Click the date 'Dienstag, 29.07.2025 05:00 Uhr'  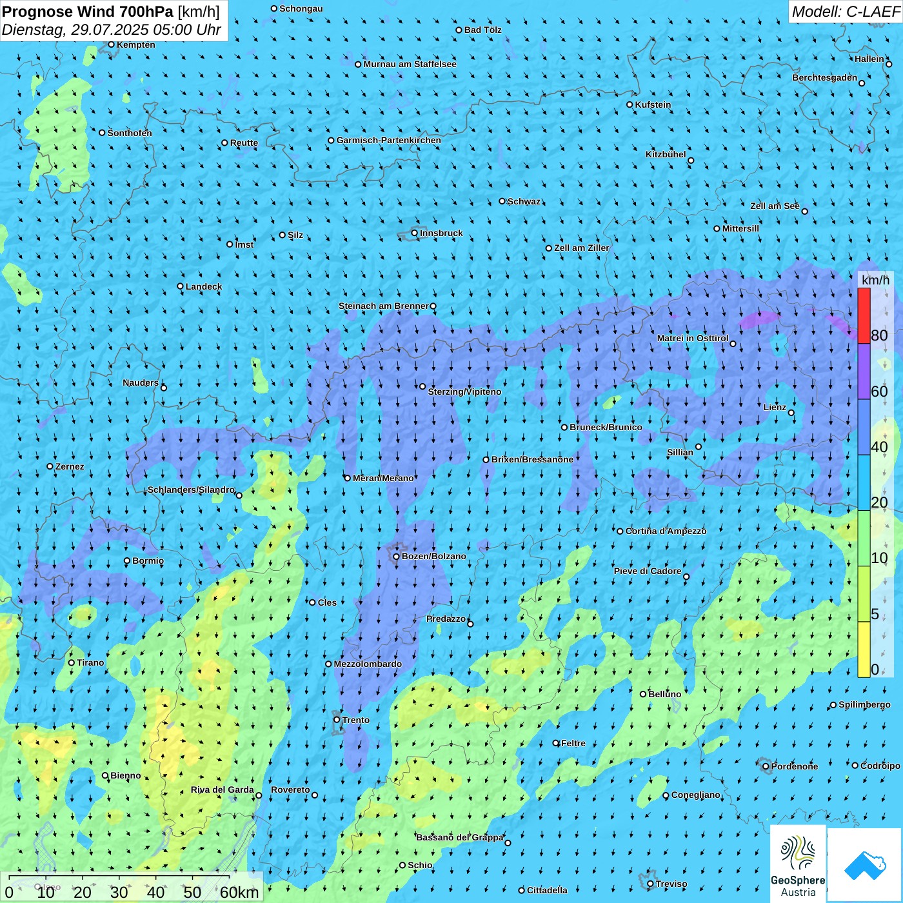click(112, 30)
